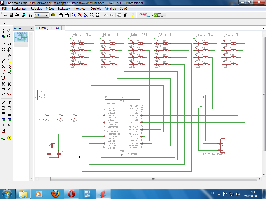The image size is (266, 199).
Task: Select the Mirror tool
Action: coord(3,49)
